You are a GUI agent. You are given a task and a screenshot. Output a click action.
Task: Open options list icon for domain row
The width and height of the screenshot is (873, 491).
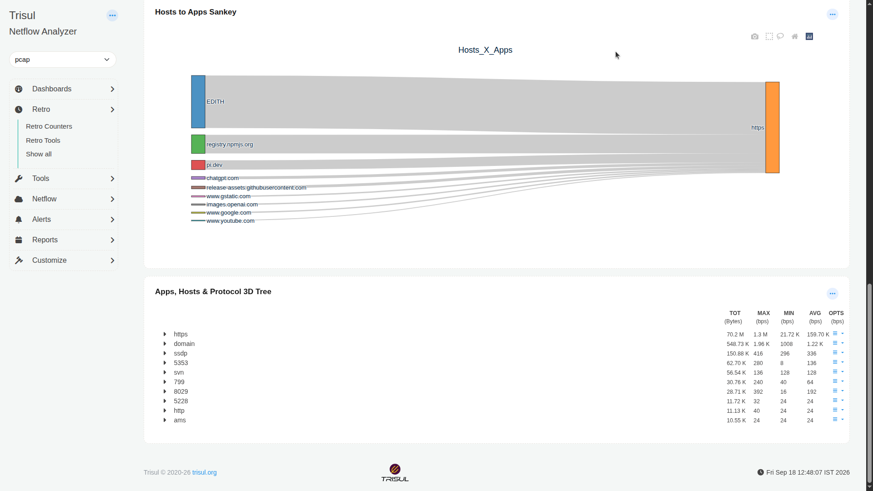pyautogui.click(x=835, y=343)
